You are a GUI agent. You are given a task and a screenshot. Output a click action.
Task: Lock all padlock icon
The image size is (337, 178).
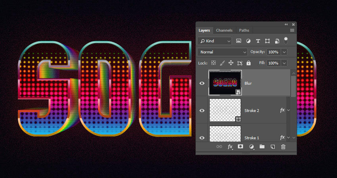[x=249, y=63]
